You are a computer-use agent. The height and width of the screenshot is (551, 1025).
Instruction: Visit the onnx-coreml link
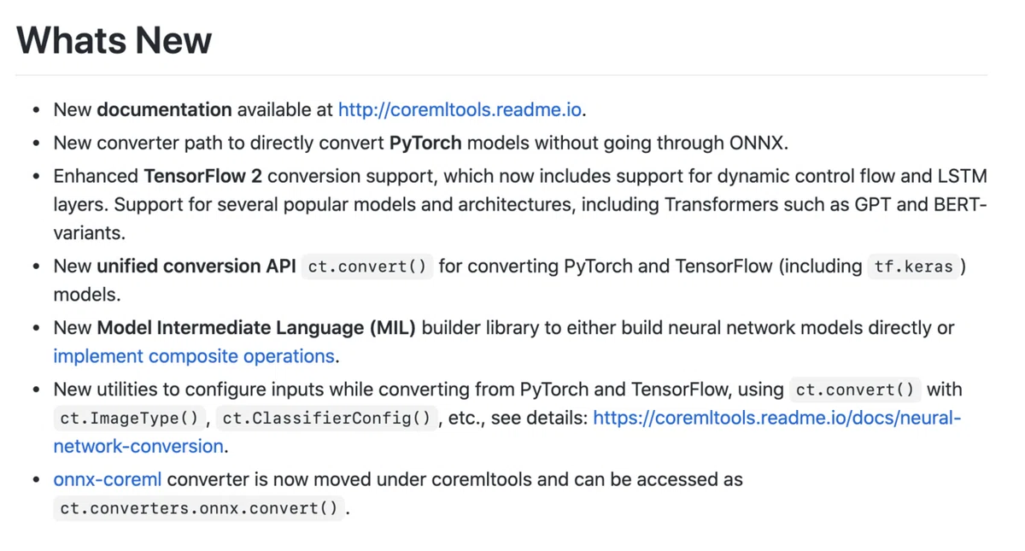pyautogui.click(x=107, y=480)
